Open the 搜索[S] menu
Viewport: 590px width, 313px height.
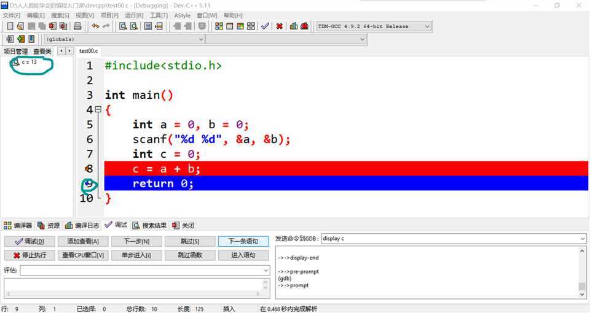coord(60,15)
